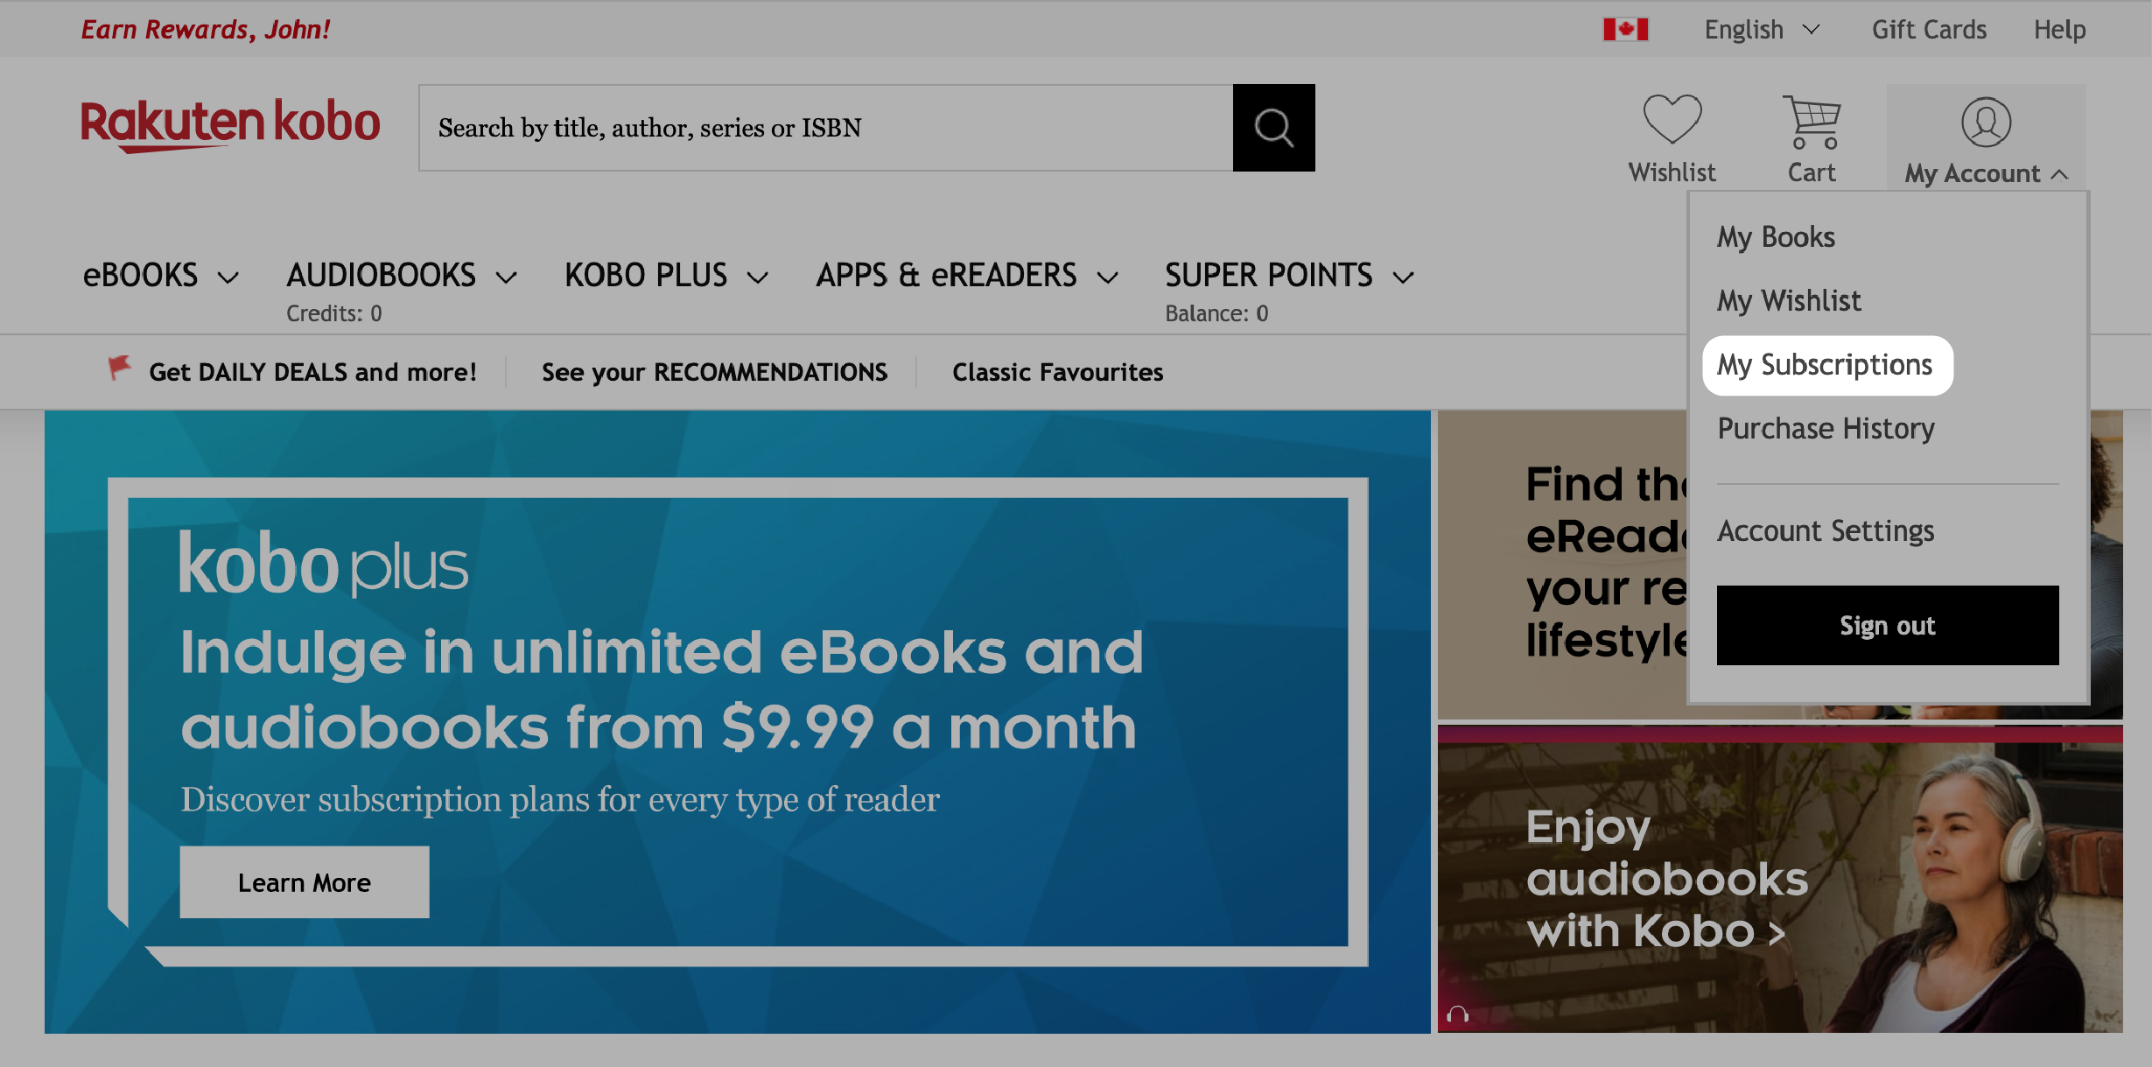
Task: Open Account Settings from account menu
Action: pos(1826,527)
